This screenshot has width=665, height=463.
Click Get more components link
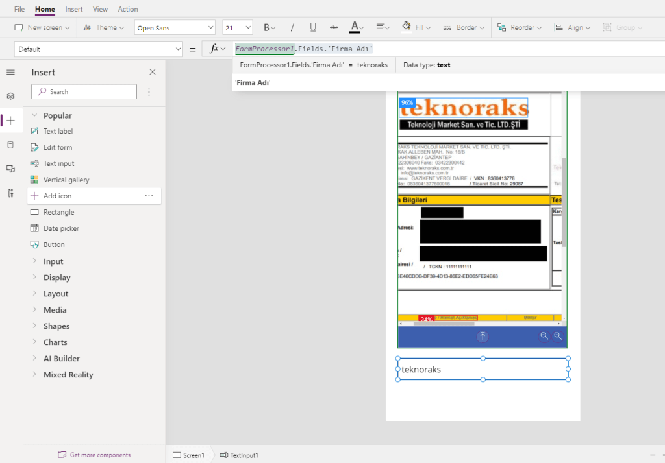pos(99,455)
